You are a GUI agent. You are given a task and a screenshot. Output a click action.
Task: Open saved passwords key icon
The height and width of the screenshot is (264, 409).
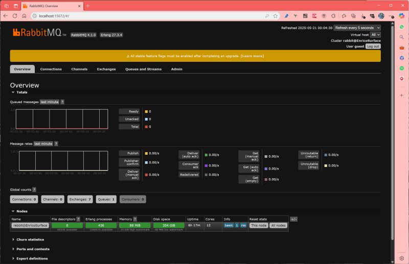267,16
